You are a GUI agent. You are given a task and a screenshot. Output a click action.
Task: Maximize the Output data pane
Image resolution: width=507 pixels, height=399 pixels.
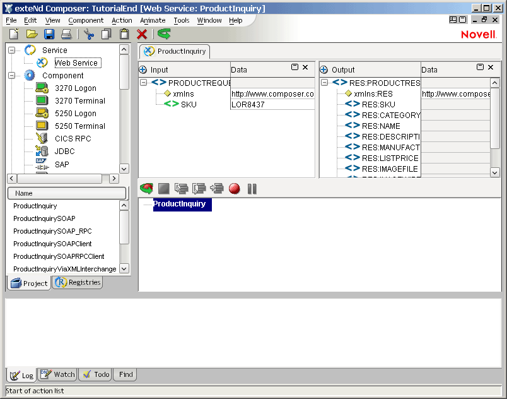tap(480, 67)
